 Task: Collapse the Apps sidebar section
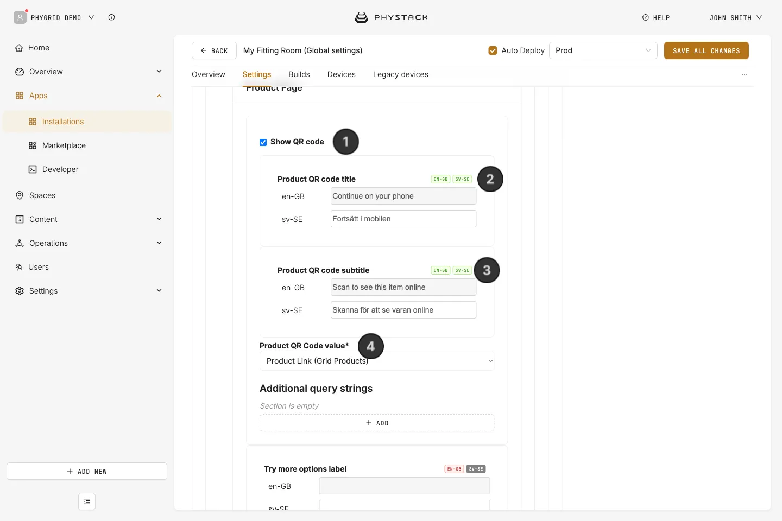[159, 96]
